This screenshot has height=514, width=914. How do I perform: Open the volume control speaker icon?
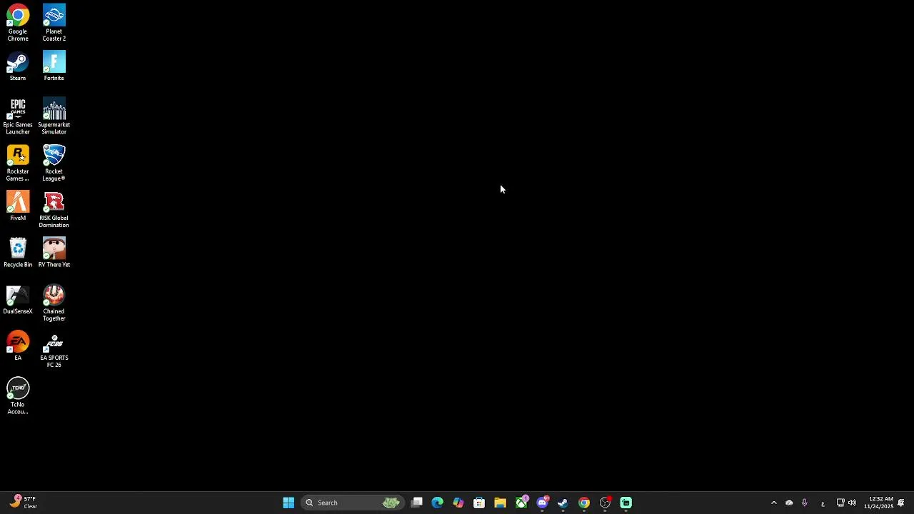coord(852,503)
